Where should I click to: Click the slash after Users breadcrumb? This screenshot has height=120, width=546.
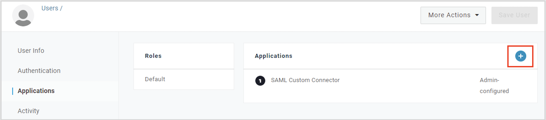coord(61,8)
